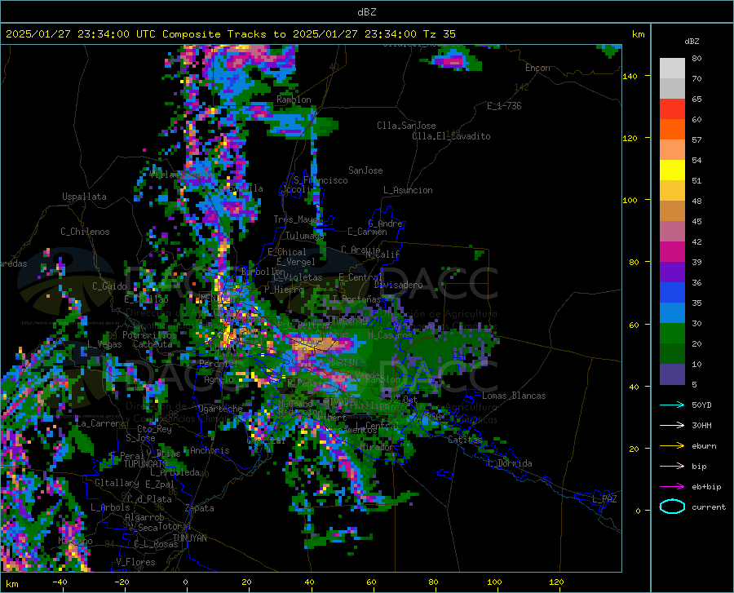Click the 'S_Francisco' map label

[321, 180]
